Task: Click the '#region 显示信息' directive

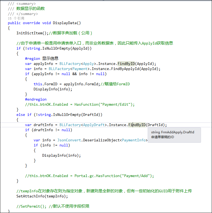Action: (42, 58)
